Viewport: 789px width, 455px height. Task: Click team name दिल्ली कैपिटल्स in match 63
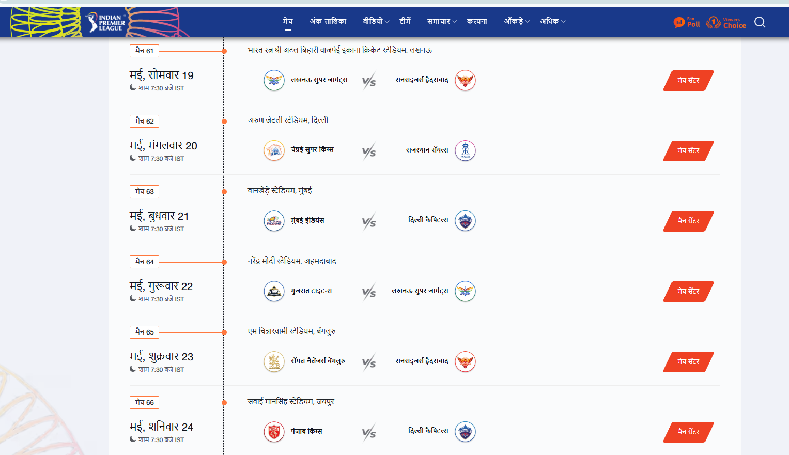pyautogui.click(x=428, y=220)
